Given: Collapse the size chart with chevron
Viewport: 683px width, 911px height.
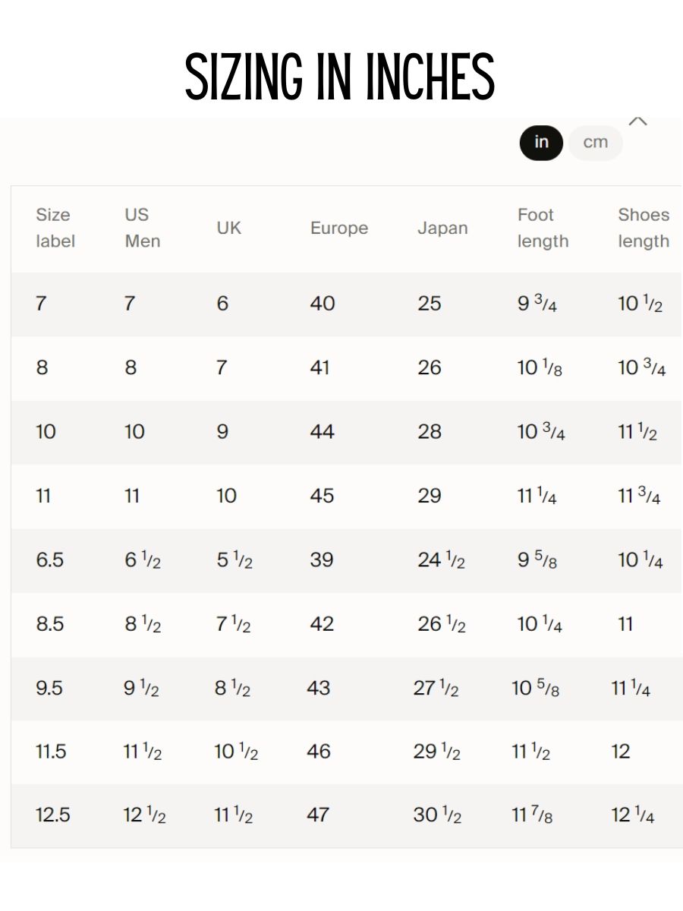Looking at the screenshot, I should [x=638, y=121].
